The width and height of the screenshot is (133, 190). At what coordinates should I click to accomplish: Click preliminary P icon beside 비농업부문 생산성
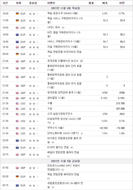pos(54,123)
